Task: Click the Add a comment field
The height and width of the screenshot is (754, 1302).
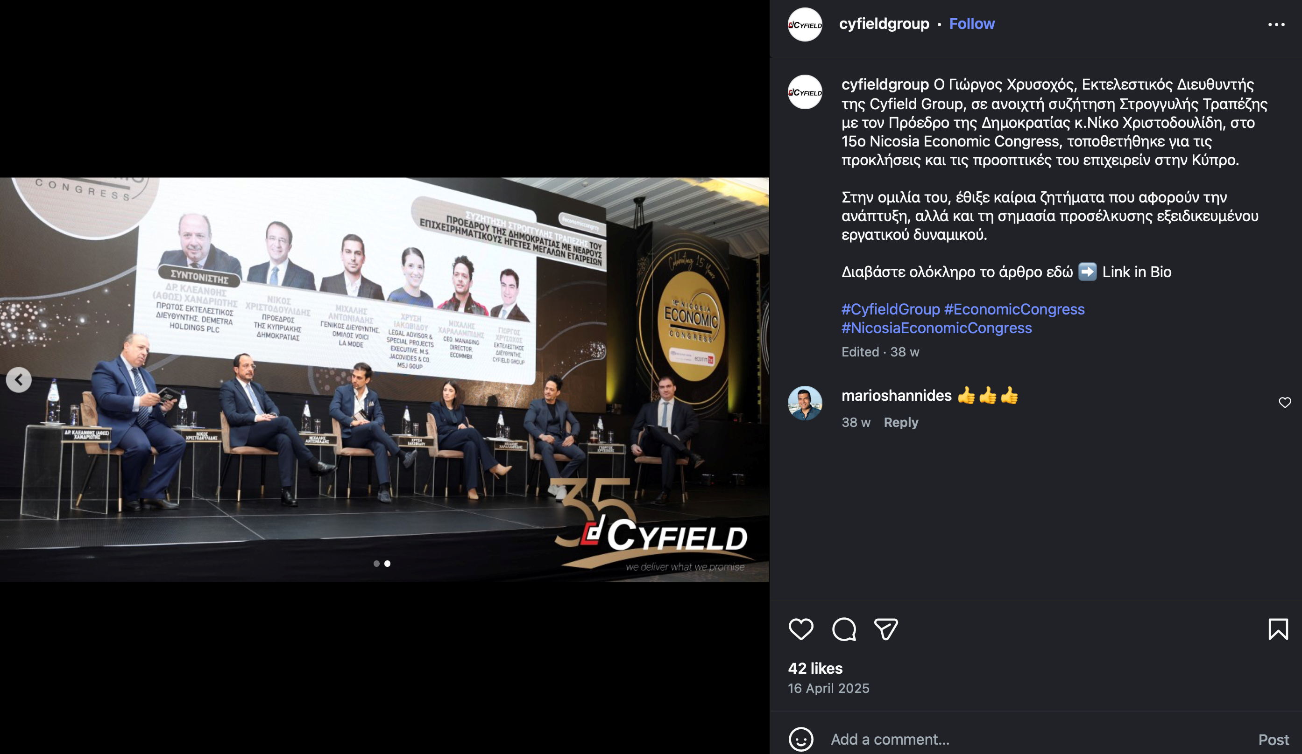Action: [1039, 739]
